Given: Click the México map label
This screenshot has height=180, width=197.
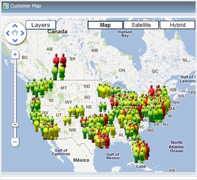Looking at the screenshot, I should pos(81,160).
